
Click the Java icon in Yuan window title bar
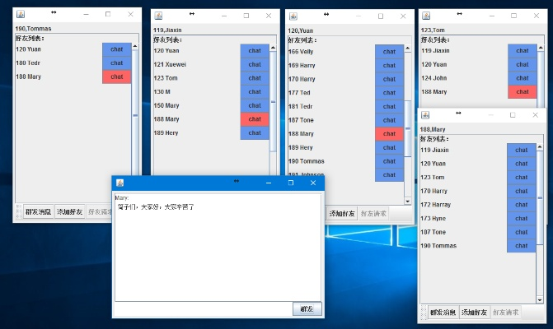tap(293, 16)
